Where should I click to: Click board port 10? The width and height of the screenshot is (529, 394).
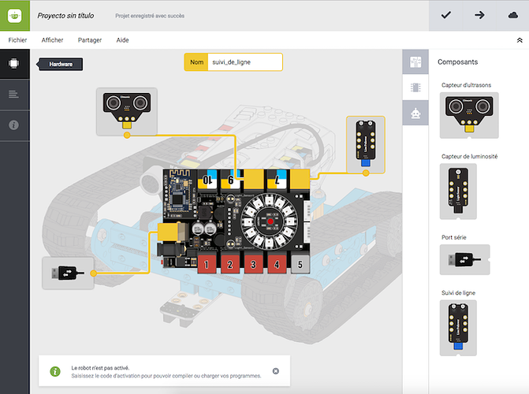pos(207,180)
